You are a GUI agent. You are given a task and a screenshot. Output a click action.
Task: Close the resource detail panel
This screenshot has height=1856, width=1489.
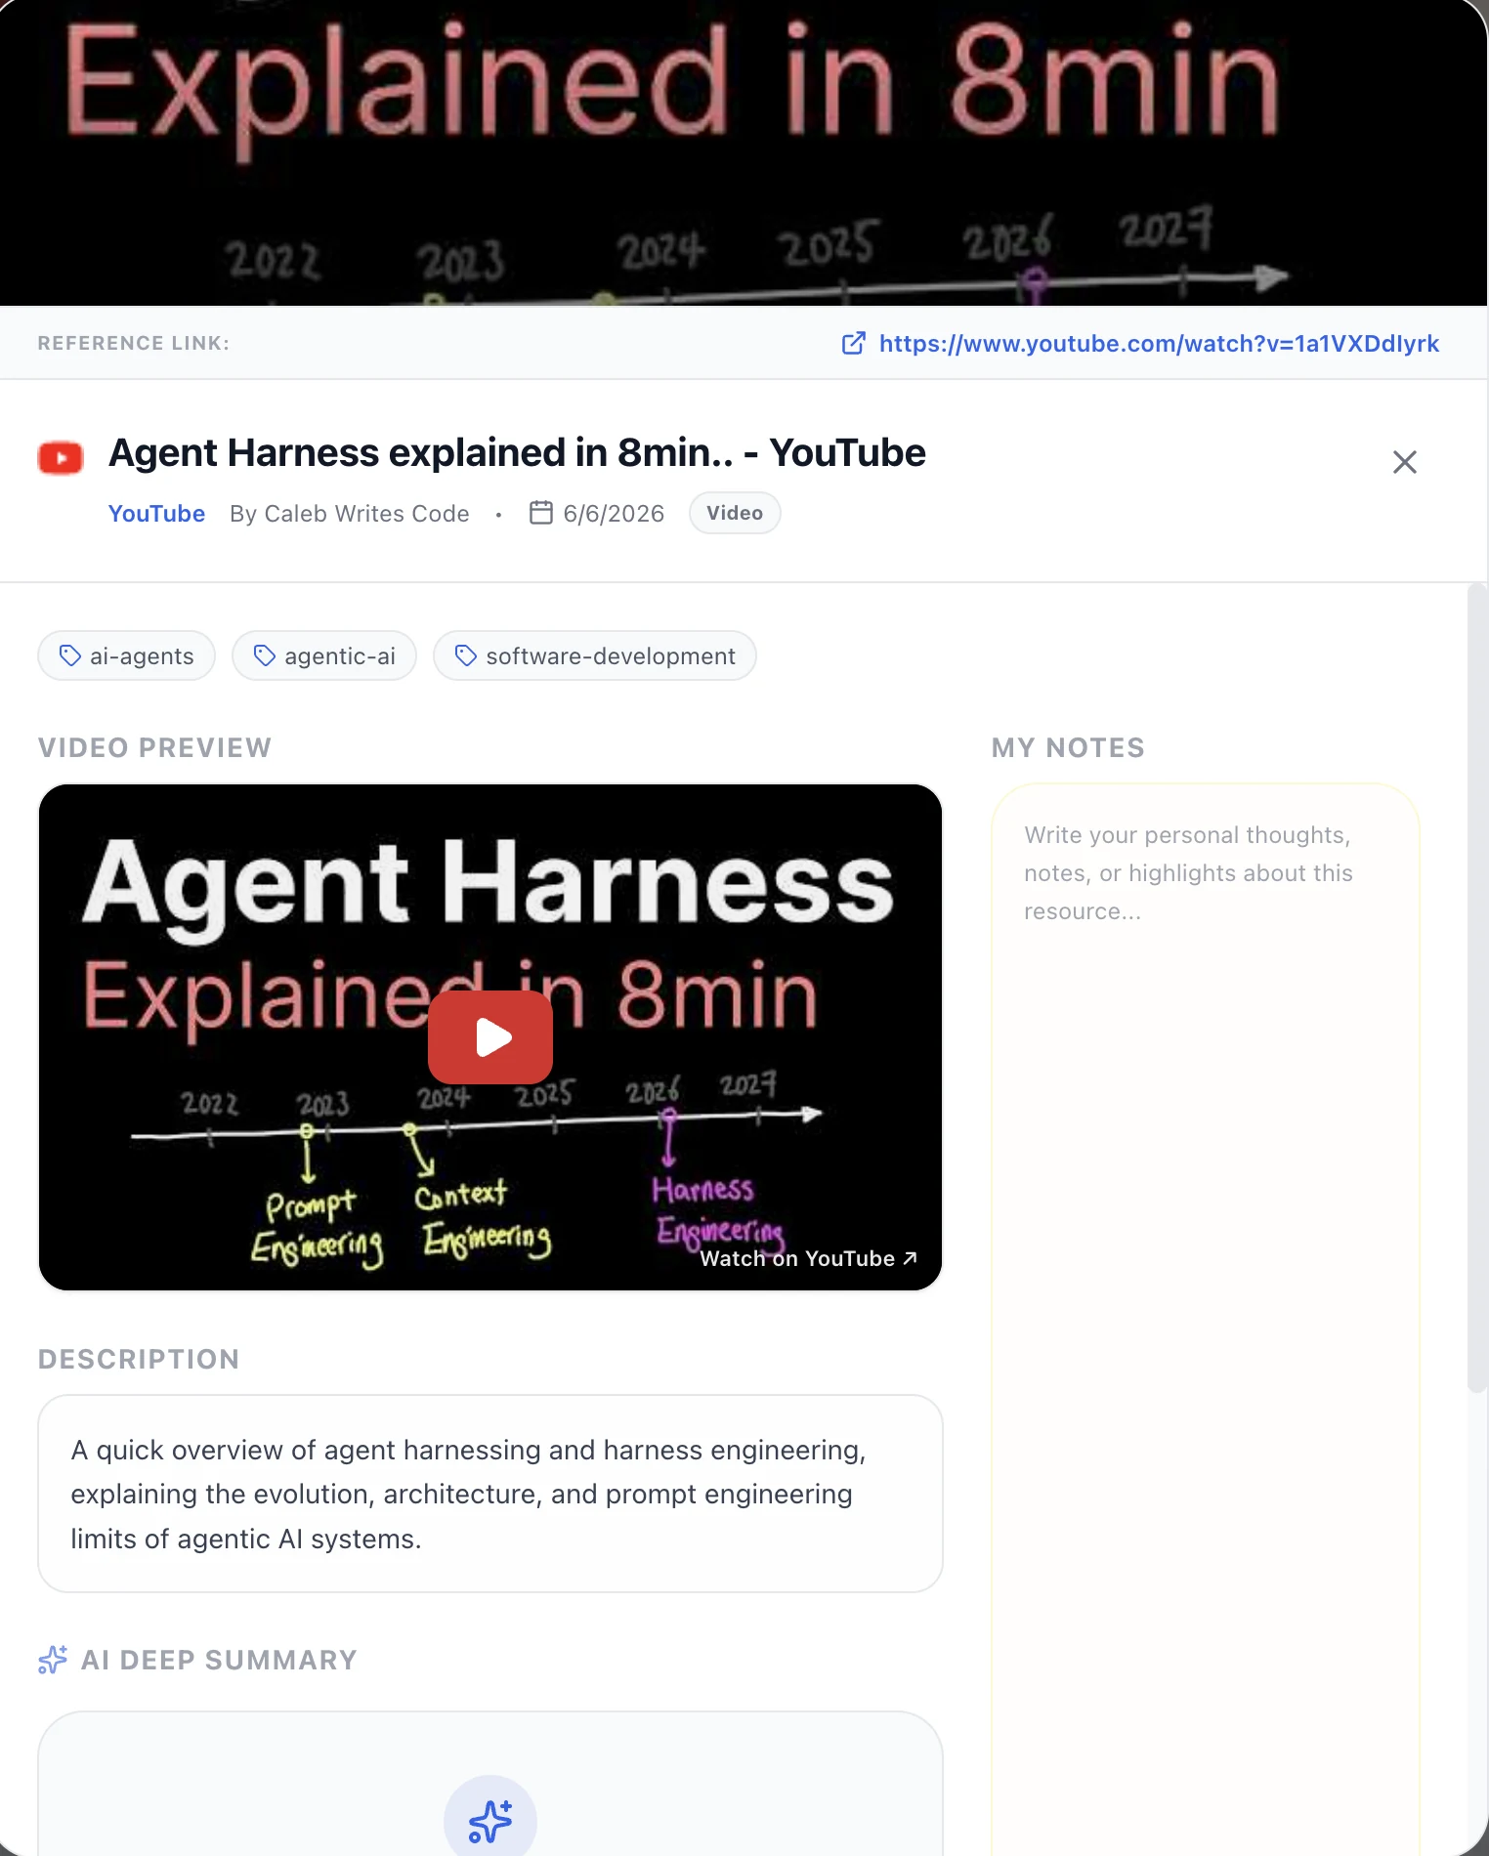[x=1404, y=462]
